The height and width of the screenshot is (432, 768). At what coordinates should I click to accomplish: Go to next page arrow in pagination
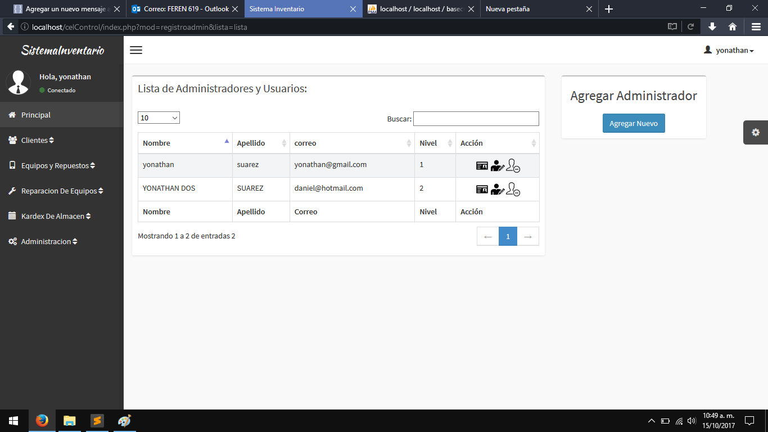(x=528, y=236)
